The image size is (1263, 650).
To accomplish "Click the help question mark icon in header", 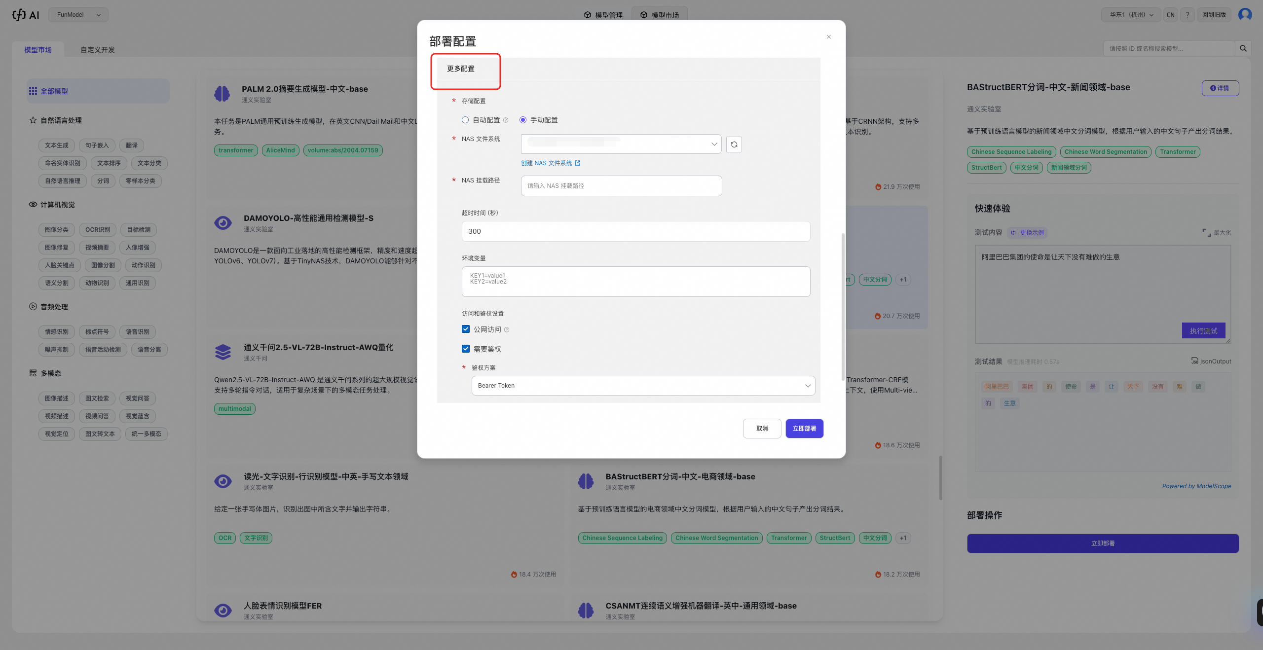I will point(1188,15).
